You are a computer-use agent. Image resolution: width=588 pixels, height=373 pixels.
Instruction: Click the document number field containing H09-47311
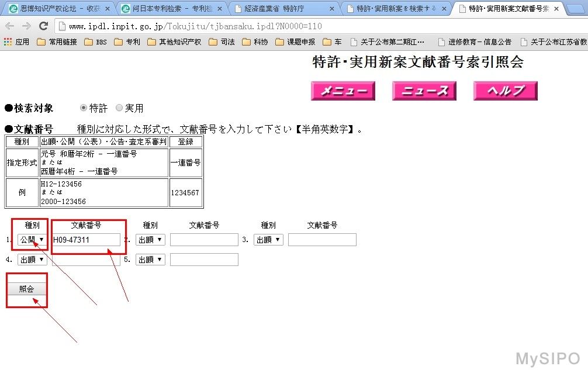click(x=86, y=240)
